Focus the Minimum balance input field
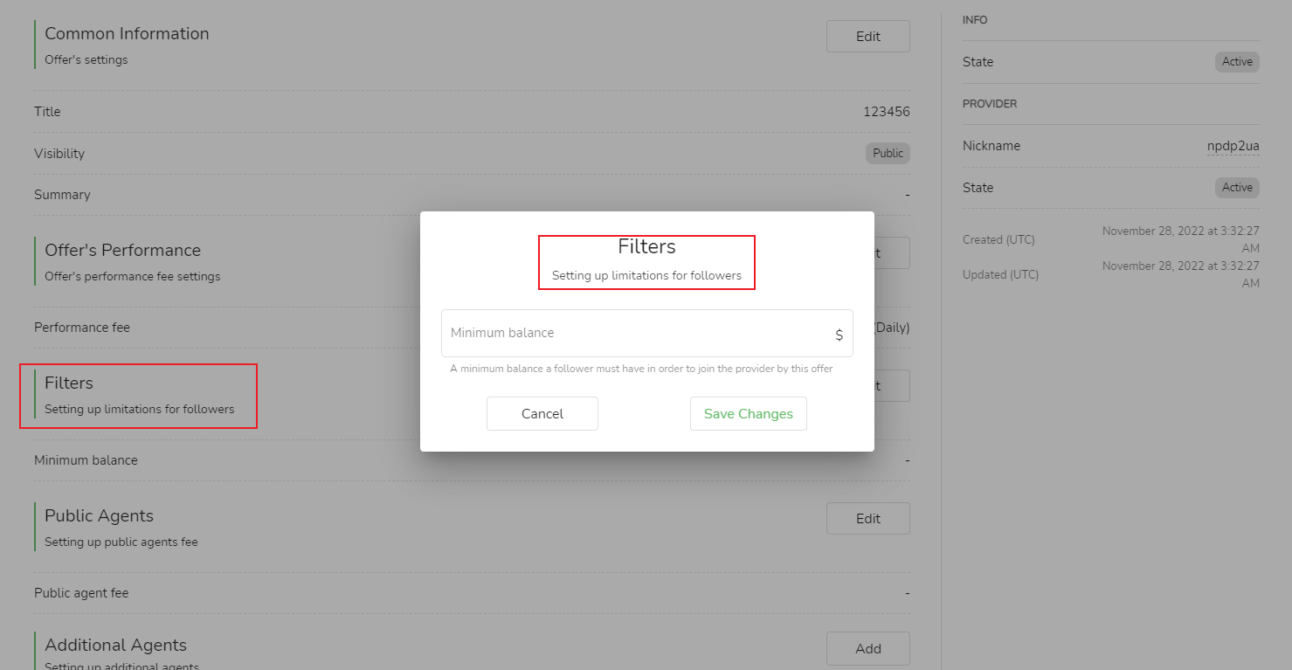Image resolution: width=1292 pixels, height=670 pixels. pos(638,333)
